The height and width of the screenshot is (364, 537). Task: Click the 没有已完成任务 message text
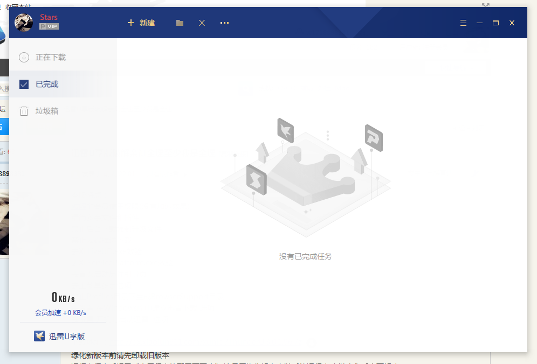click(x=305, y=256)
